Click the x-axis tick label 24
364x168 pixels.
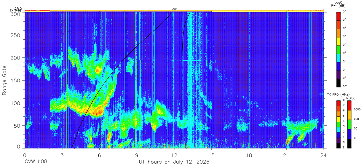click(324, 155)
